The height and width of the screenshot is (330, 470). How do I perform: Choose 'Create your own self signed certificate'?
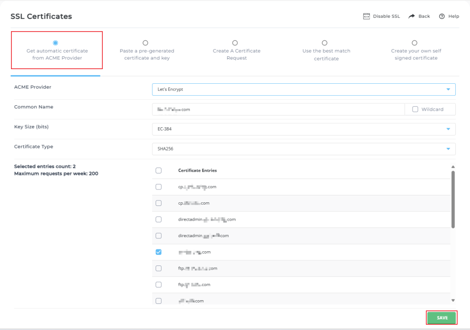tap(414, 43)
